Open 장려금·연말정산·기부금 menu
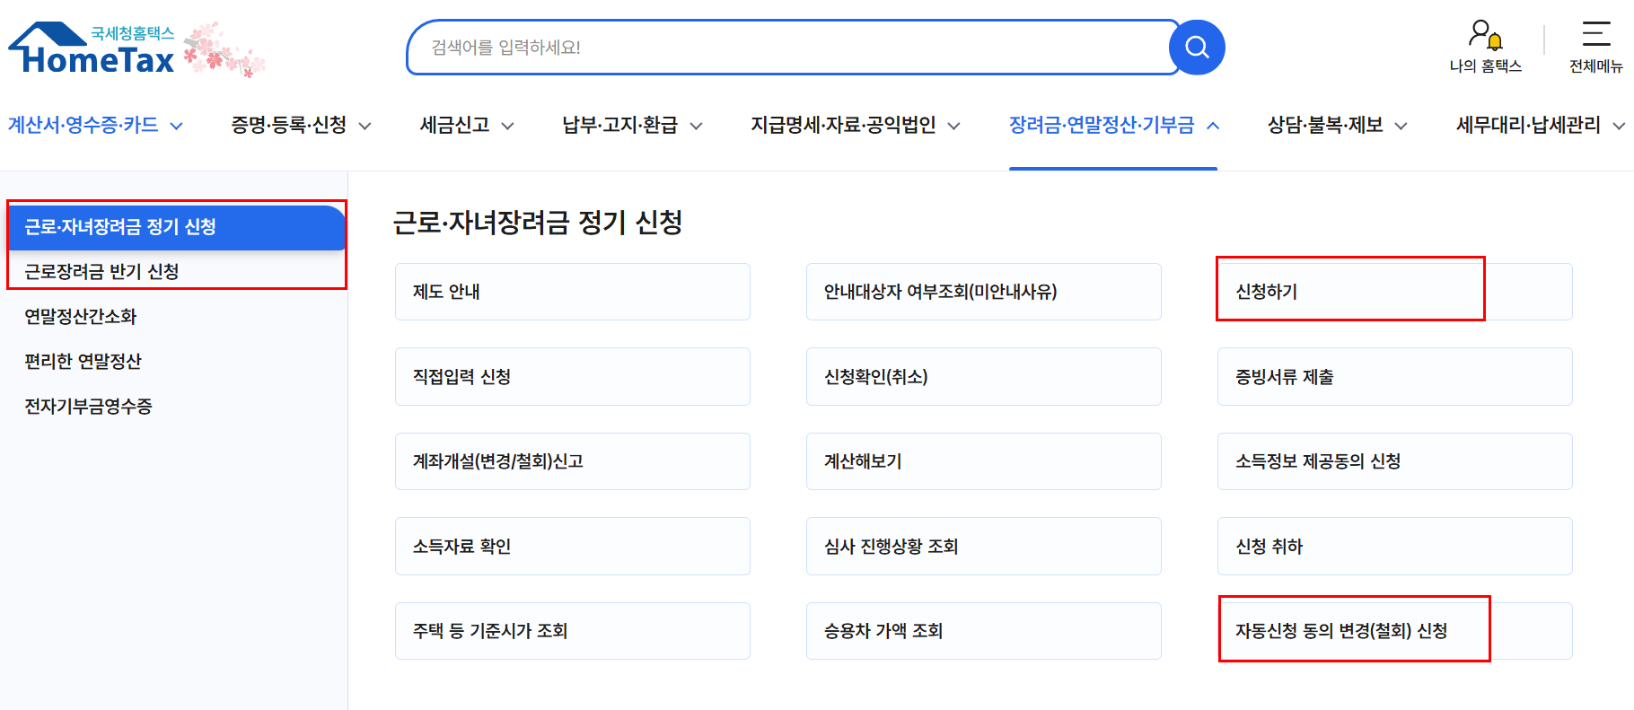 coord(1102,125)
